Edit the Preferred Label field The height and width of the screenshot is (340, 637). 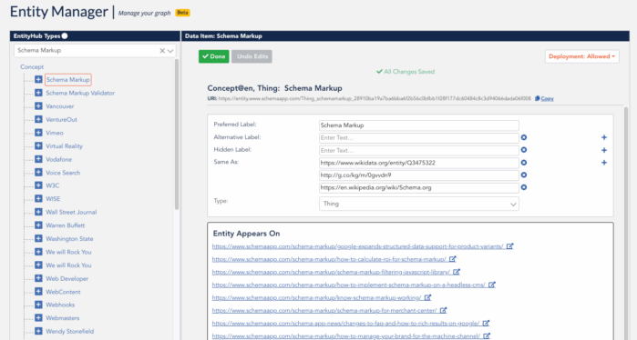(x=419, y=125)
